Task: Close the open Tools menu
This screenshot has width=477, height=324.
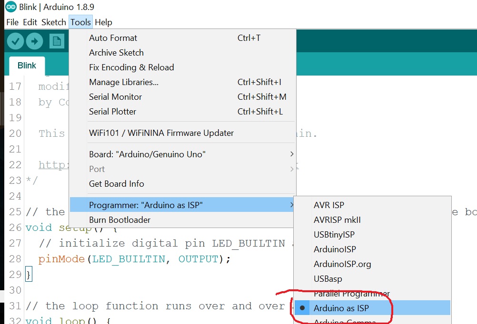Action: [x=80, y=22]
